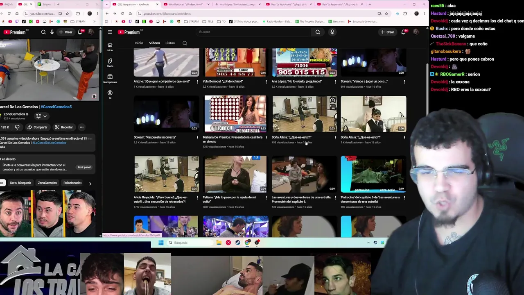Open Shorts from the YouTube sidebar

pyautogui.click(x=110, y=62)
